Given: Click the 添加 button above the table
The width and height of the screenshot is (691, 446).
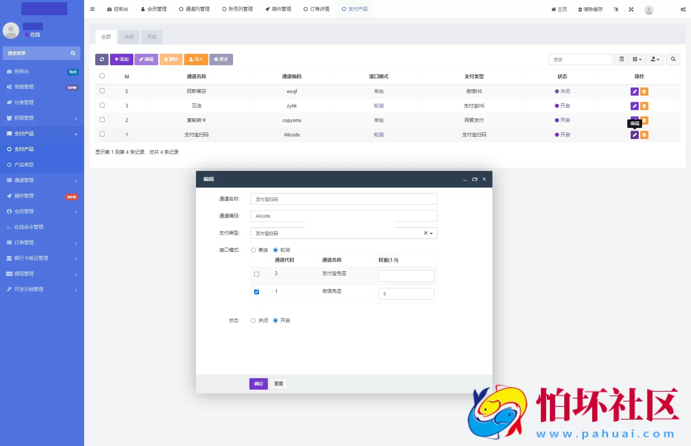Looking at the screenshot, I should (x=121, y=59).
